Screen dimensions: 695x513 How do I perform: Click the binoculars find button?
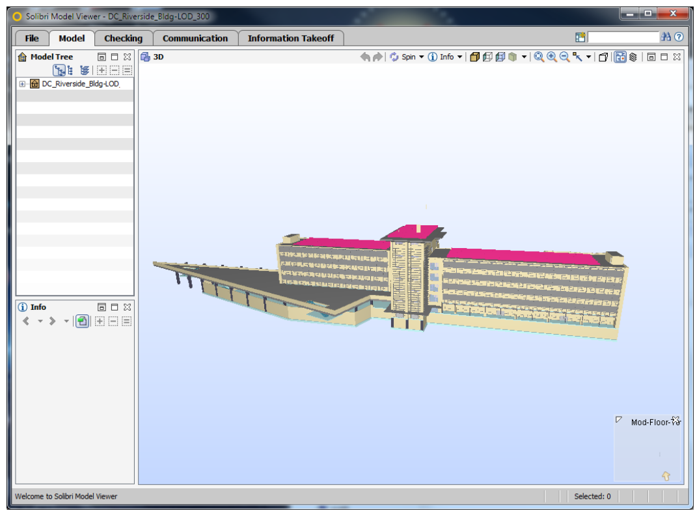666,37
